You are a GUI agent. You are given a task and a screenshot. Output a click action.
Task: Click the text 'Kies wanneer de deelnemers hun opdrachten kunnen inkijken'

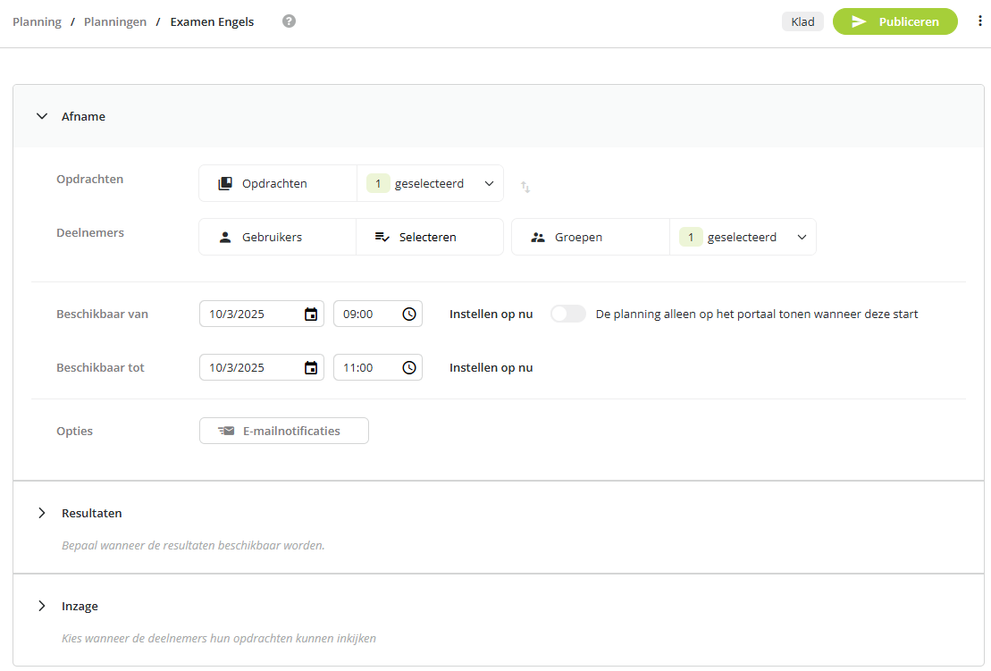(x=219, y=638)
